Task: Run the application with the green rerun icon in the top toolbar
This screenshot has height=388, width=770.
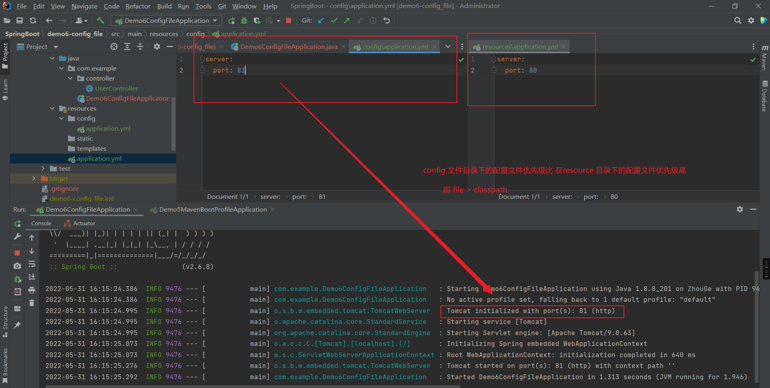Action: tap(231, 21)
